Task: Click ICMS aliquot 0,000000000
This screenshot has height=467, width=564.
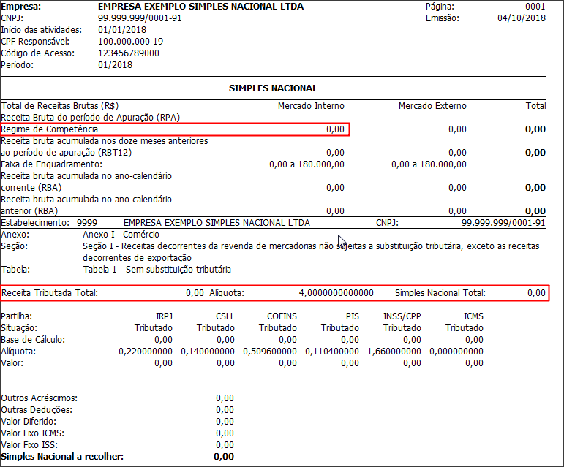Action: pos(456,352)
